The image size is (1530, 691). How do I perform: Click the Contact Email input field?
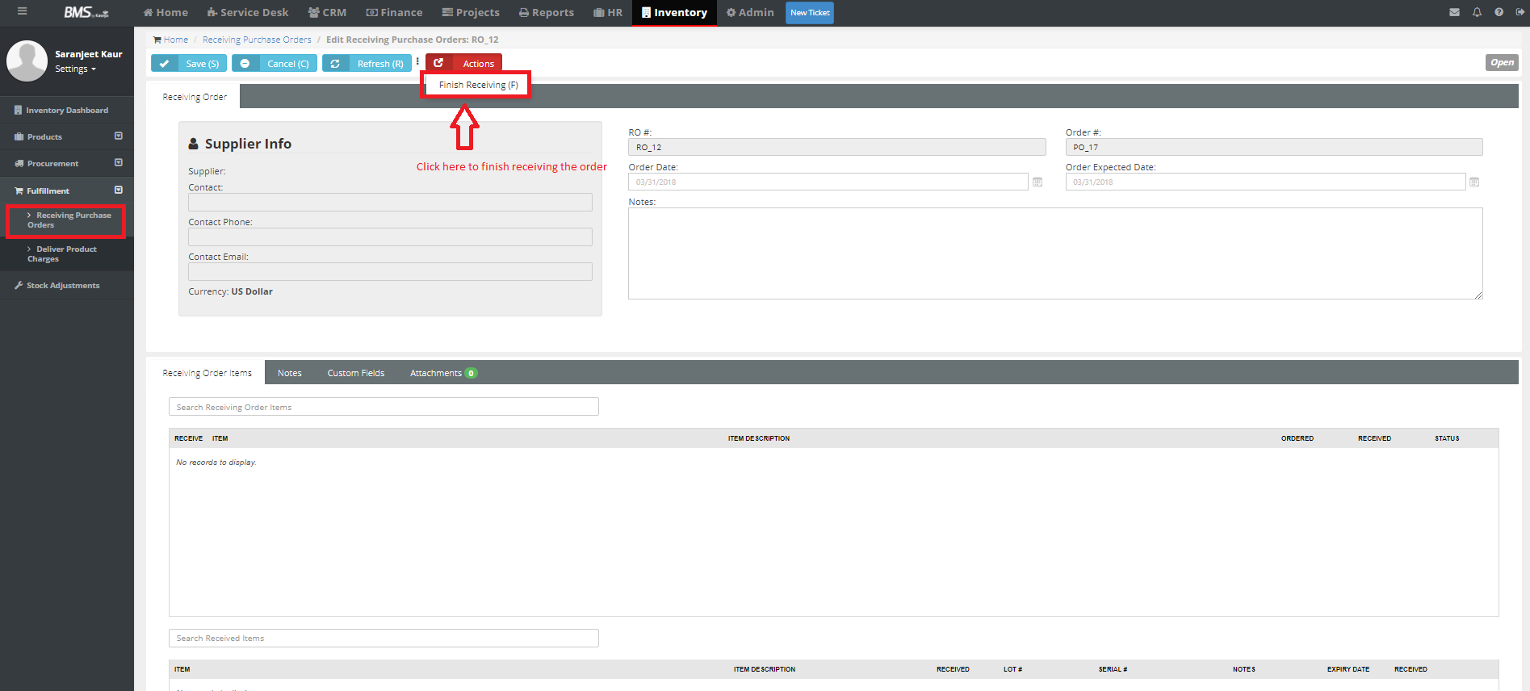pos(390,271)
